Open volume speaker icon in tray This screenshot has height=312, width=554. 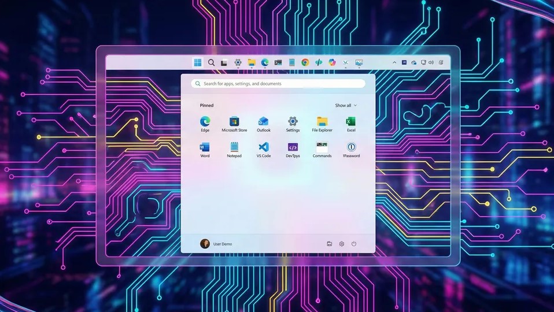click(x=431, y=62)
